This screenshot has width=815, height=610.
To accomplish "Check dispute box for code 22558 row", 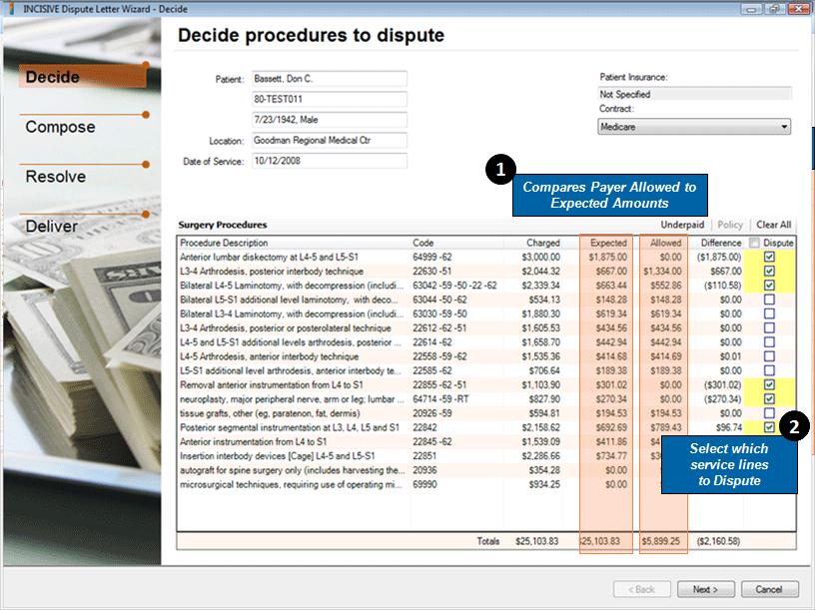I will (769, 356).
